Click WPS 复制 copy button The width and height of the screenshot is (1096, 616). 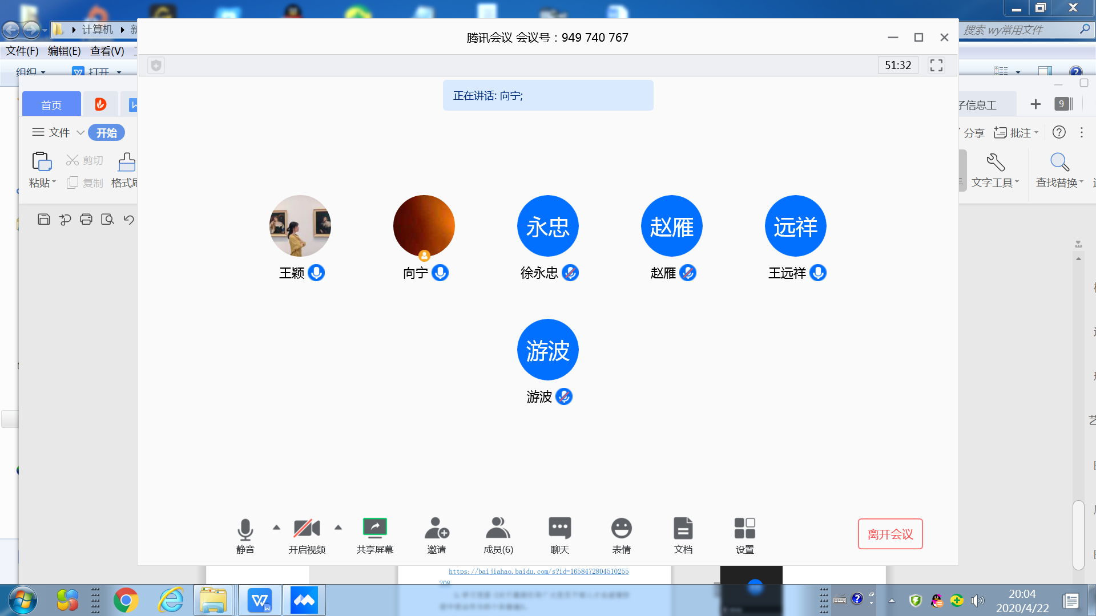coord(84,183)
